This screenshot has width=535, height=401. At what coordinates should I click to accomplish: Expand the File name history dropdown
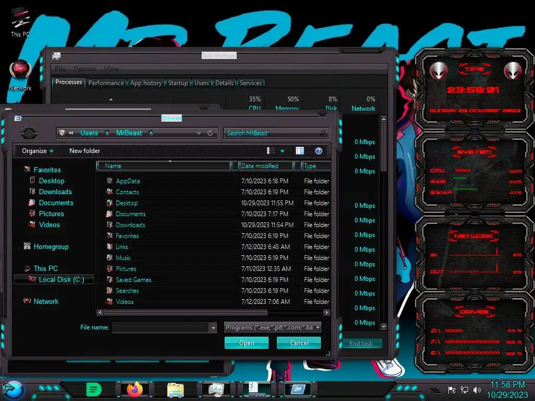tap(213, 328)
